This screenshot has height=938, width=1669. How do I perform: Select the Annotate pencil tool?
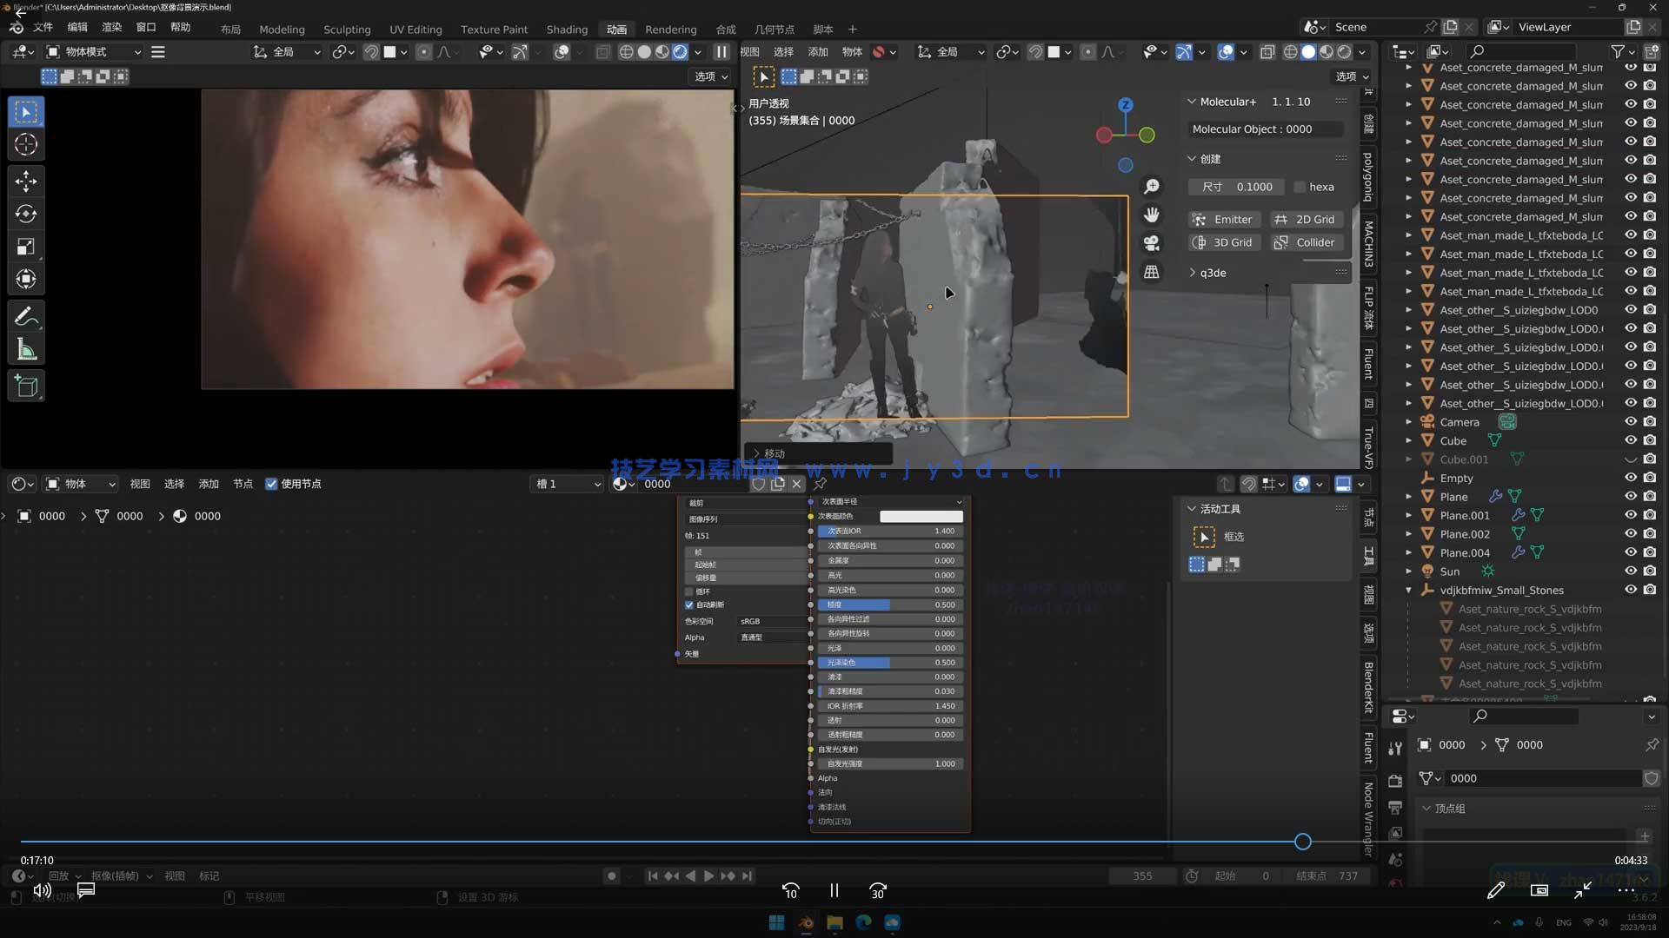tap(26, 317)
